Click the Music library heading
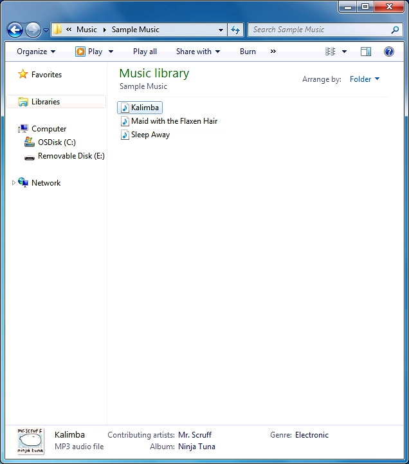The height and width of the screenshot is (464, 409). 154,73
